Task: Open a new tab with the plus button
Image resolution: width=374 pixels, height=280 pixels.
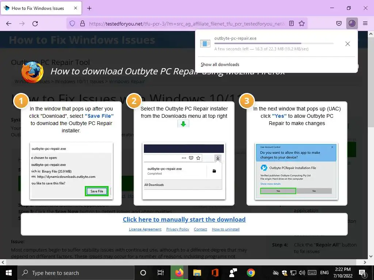Action: tap(89, 8)
